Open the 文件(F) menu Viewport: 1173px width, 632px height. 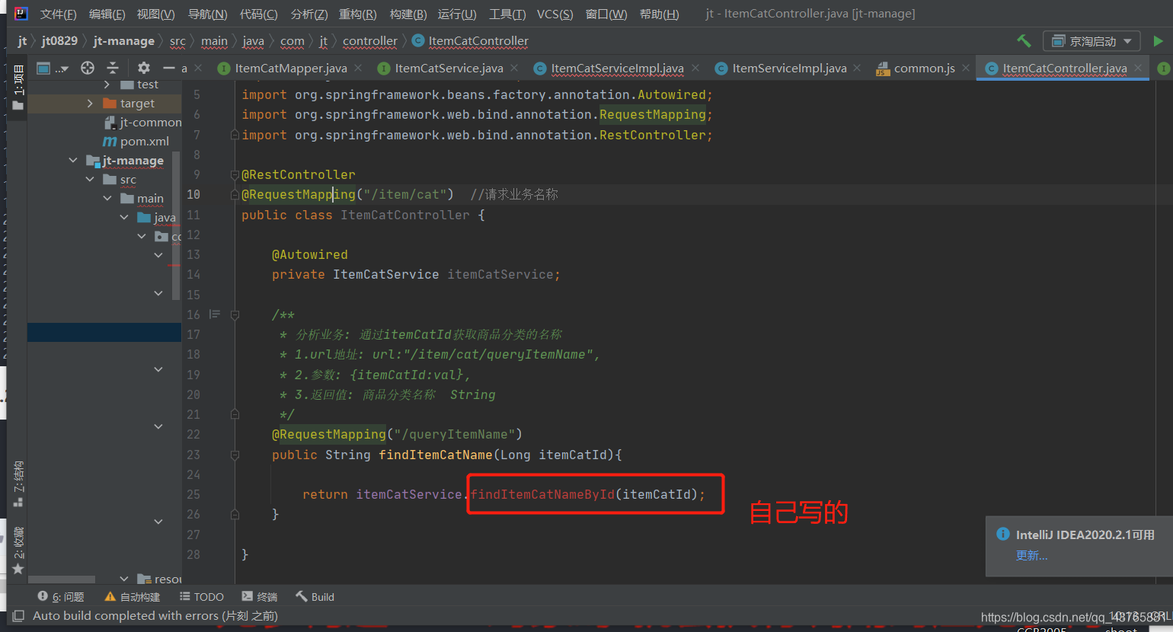58,14
